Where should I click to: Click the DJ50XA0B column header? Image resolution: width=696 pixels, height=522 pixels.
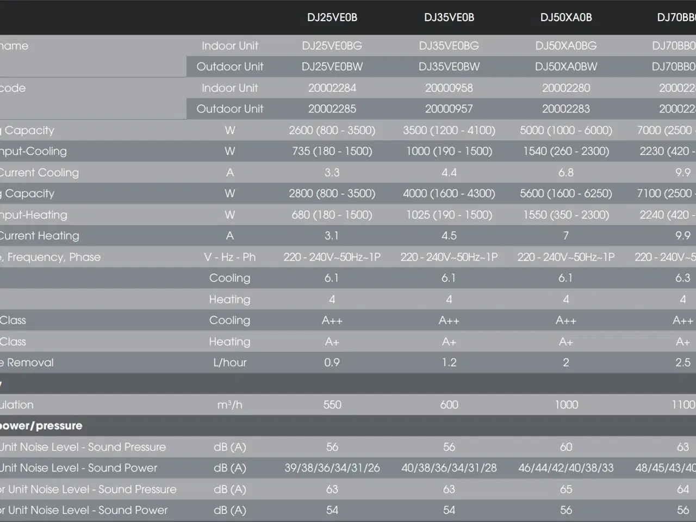tap(566, 17)
